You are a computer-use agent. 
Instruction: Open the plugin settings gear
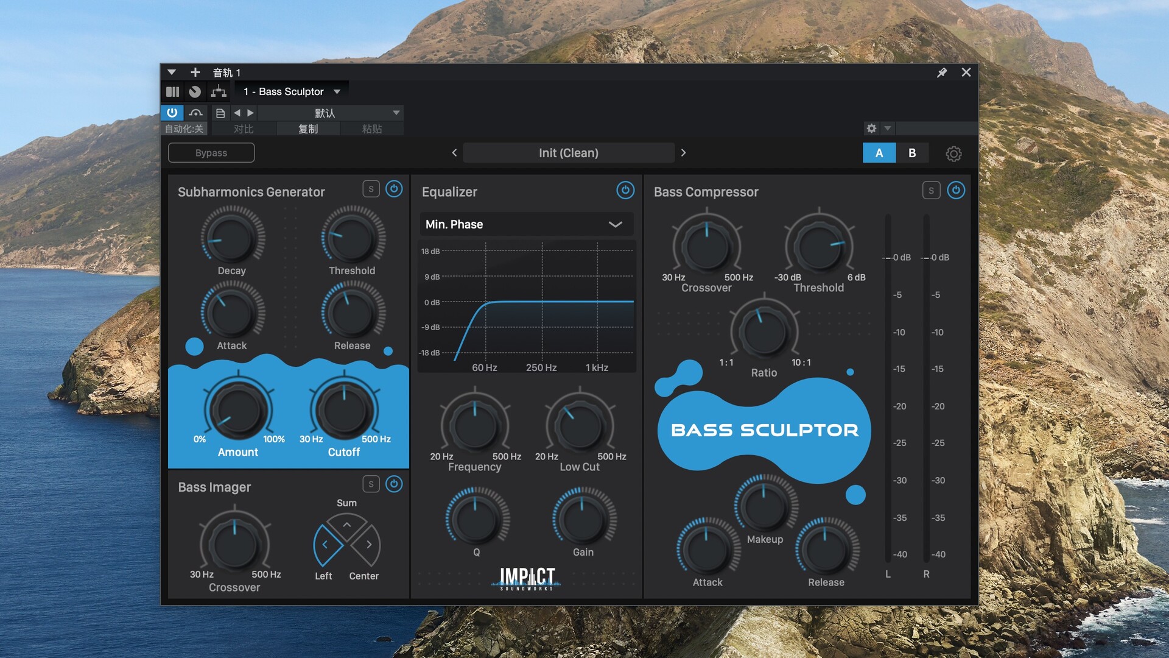(x=953, y=154)
